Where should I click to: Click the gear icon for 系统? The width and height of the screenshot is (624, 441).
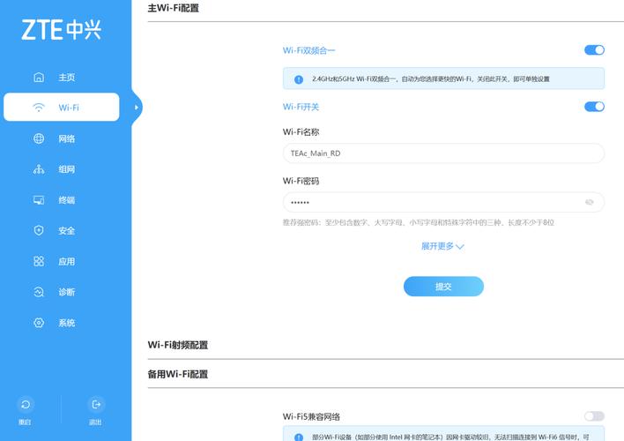(x=39, y=323)
